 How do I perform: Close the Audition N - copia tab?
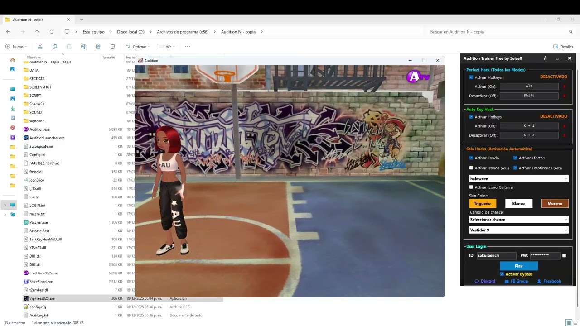(68, 20)
